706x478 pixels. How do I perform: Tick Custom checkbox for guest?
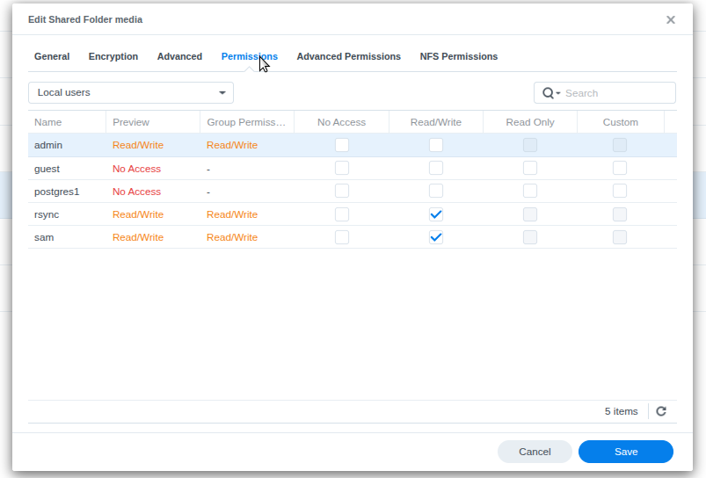coord(620,168)
